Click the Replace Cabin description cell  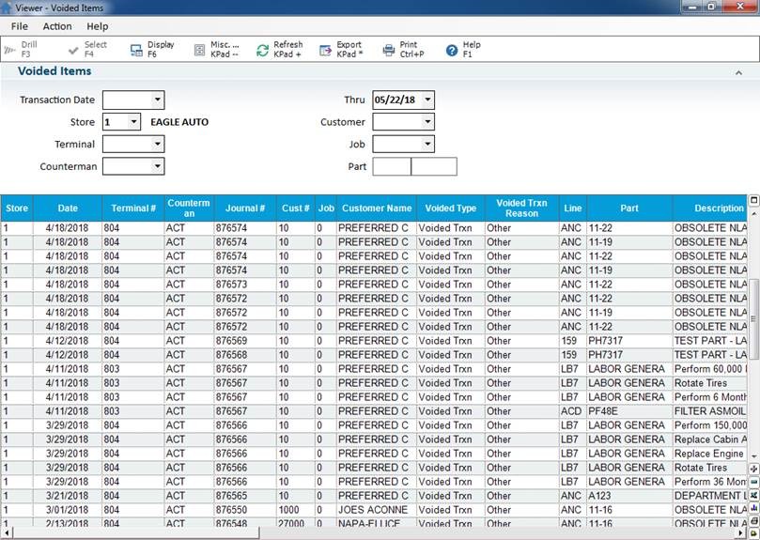710,440
